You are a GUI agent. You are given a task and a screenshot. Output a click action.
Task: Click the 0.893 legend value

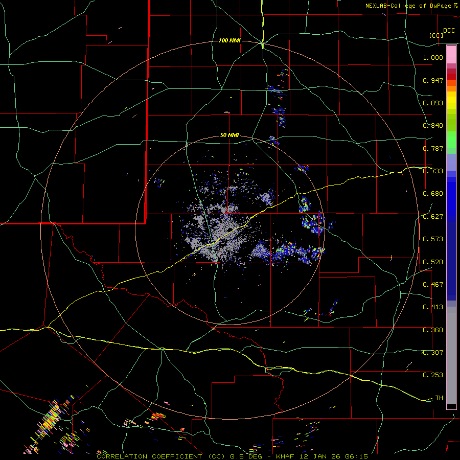(x=433, y=103)
